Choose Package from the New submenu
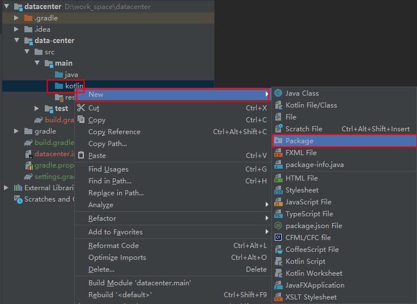 pos(299,141)
